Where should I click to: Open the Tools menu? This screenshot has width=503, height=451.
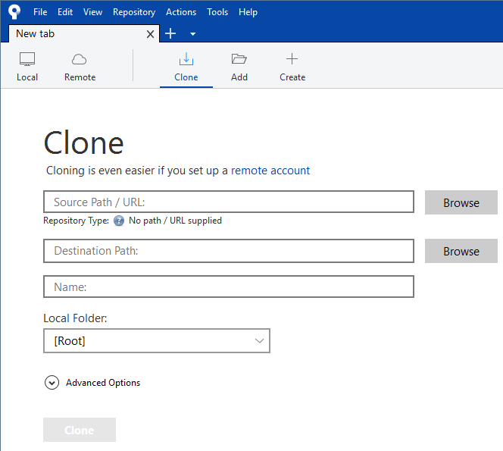click(217, 12)
